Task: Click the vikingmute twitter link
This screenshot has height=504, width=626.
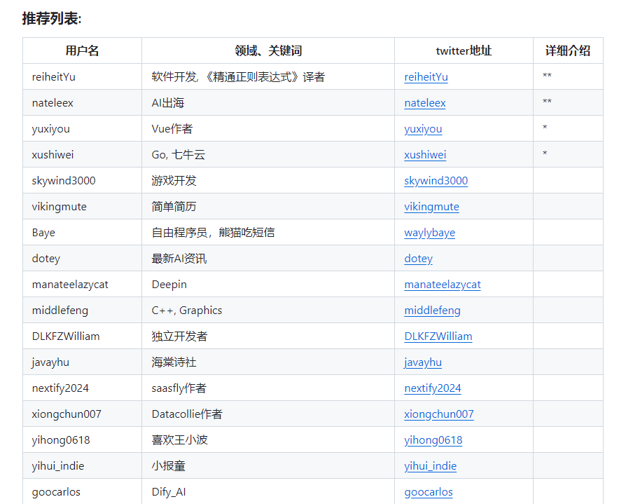Action: pyautogui.click(x=429, y=207)
